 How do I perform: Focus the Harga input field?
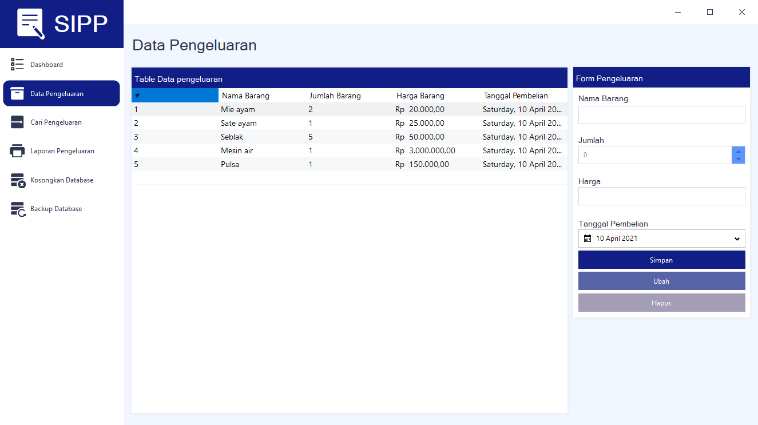point(661,196)
